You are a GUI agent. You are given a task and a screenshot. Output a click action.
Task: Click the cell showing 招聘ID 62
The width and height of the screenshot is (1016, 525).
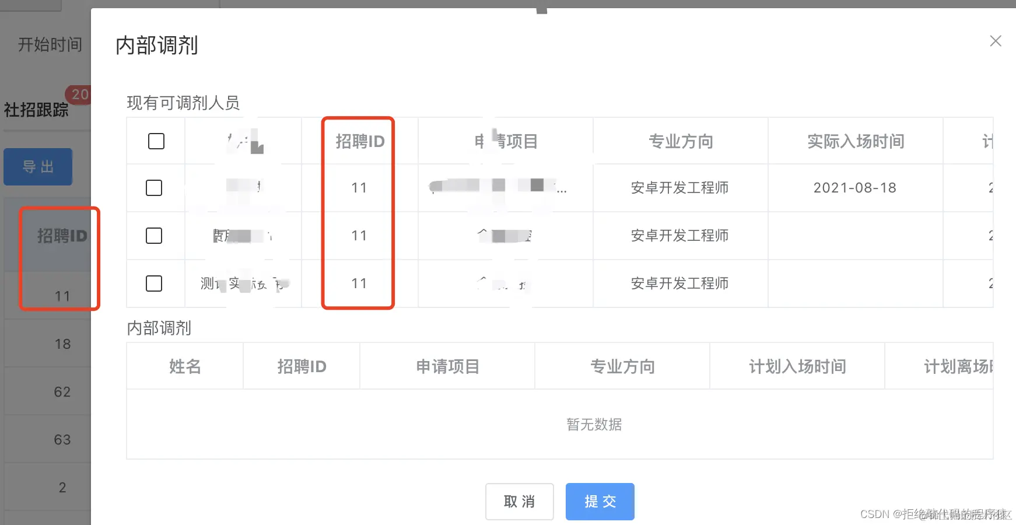(62, 391)
